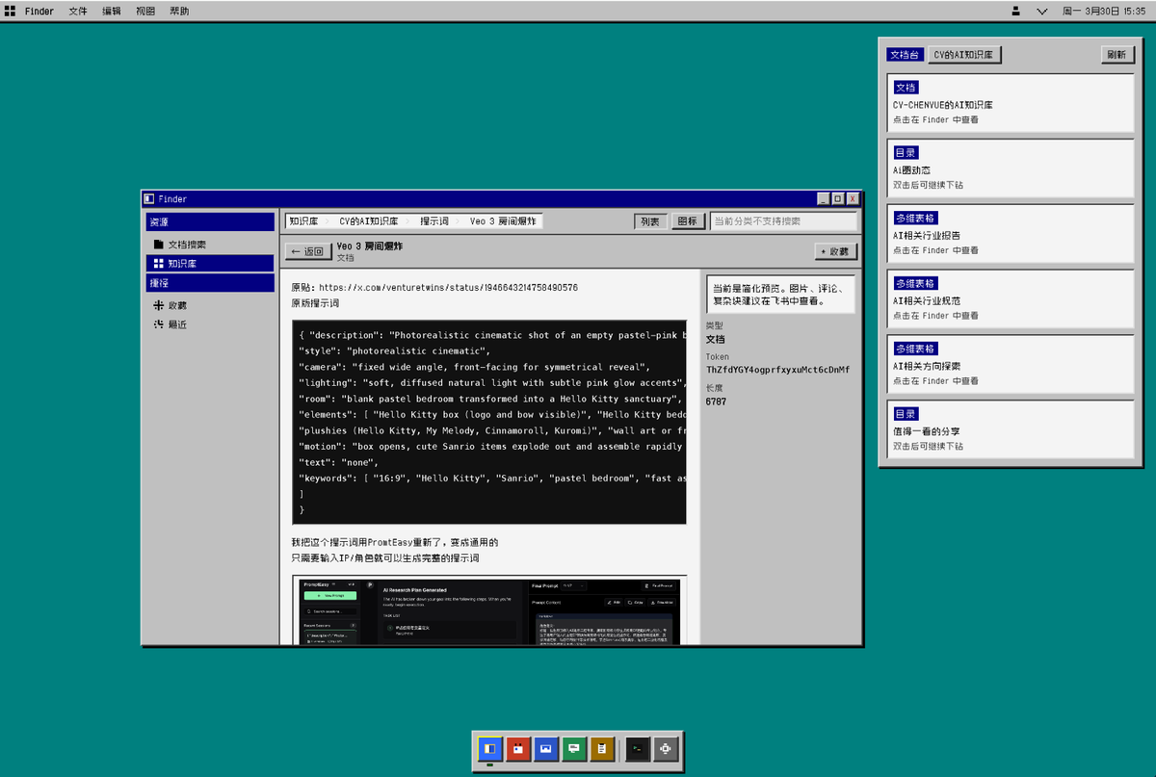Click the date and time in menu bar
1156x777 pixels.
click(1104, 11)
